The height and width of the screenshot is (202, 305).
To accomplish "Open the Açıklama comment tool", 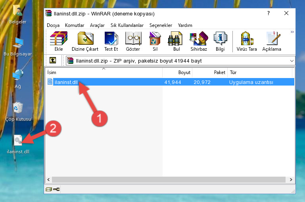I will [x=272, y=41].
